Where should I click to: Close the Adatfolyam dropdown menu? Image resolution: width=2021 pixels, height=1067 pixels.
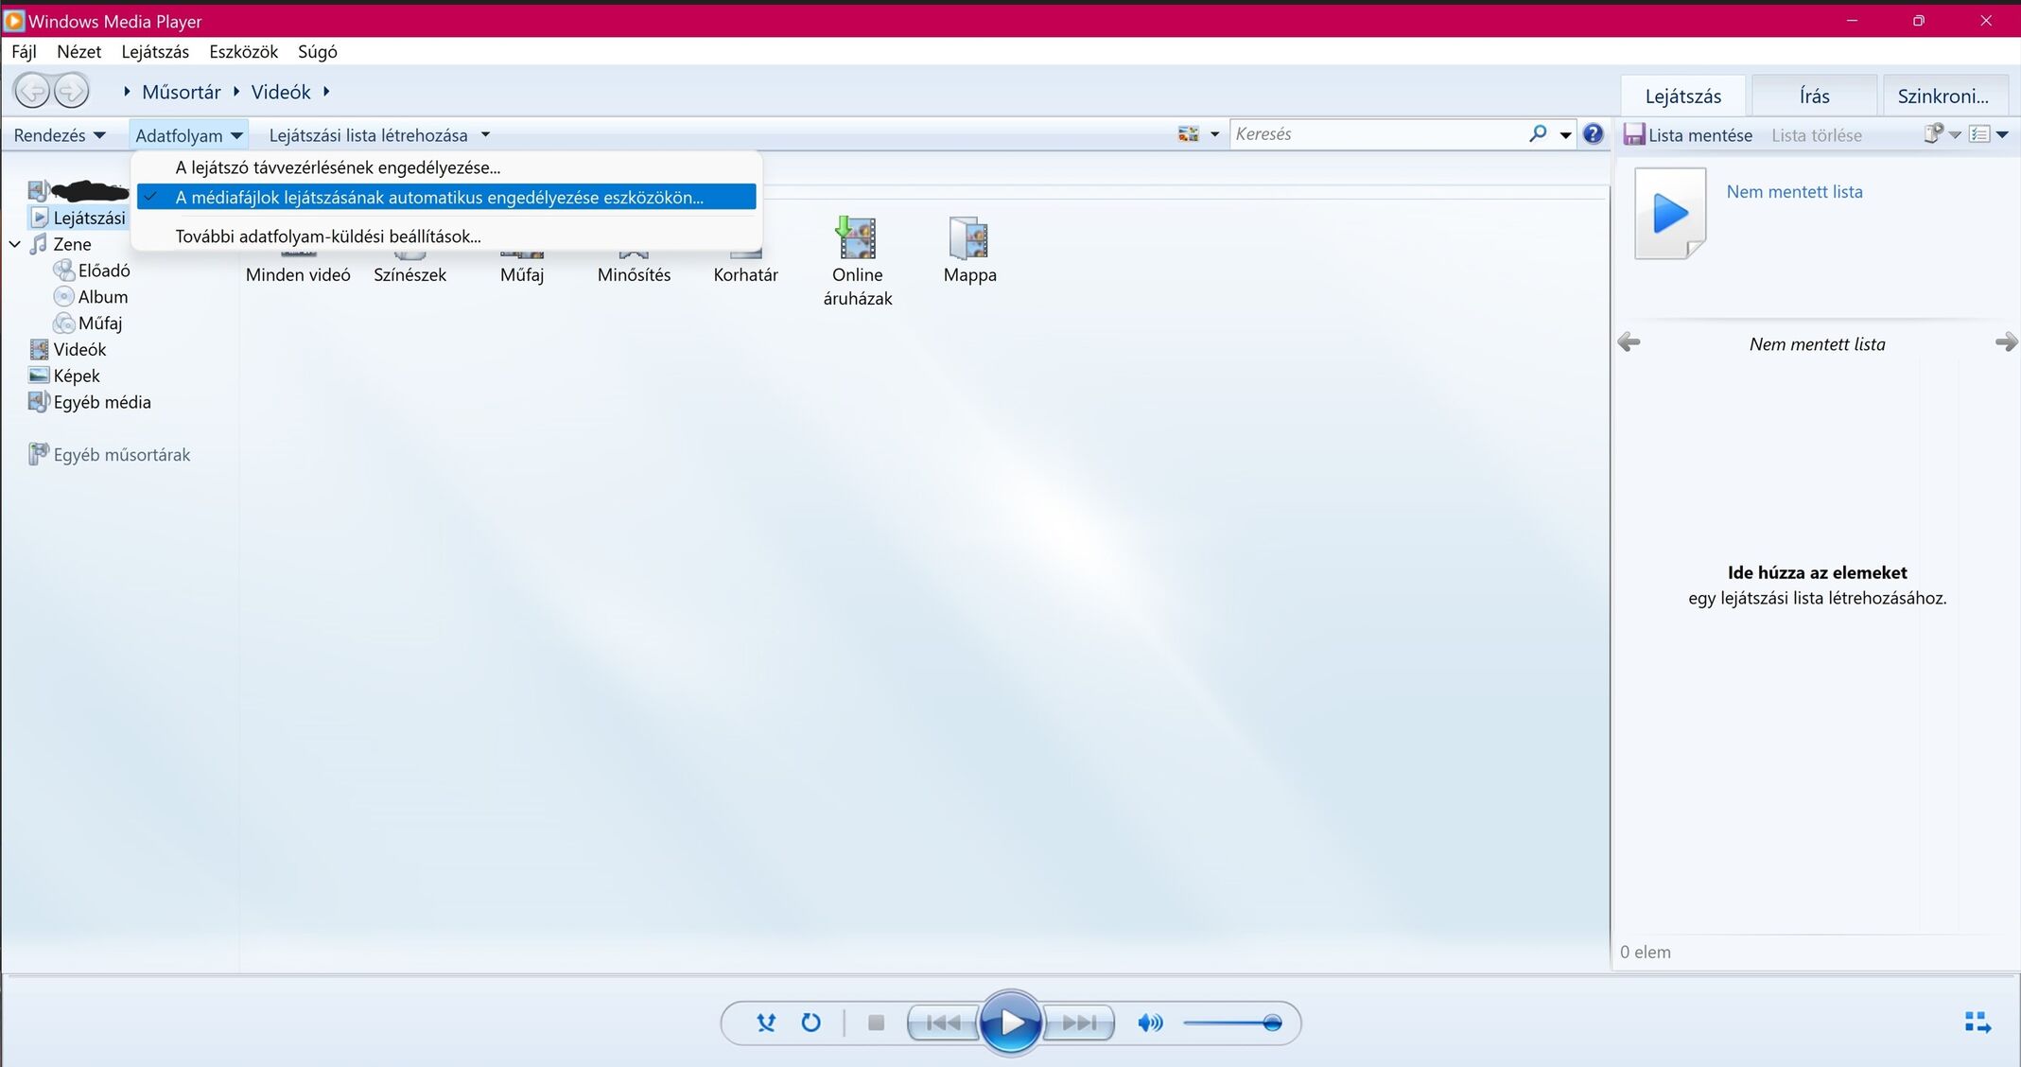[189, 135]
